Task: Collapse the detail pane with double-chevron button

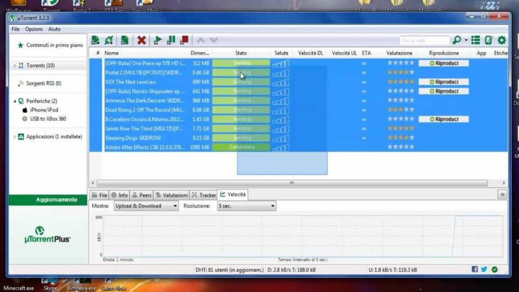Action: point(502,195)
